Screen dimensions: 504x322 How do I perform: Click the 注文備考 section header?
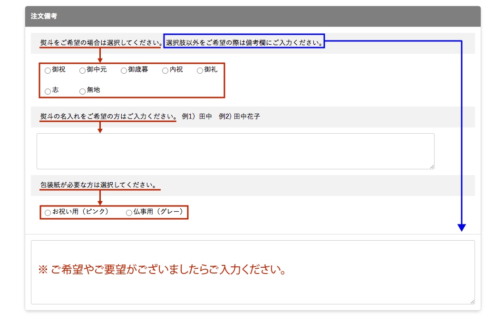[44, 16]
